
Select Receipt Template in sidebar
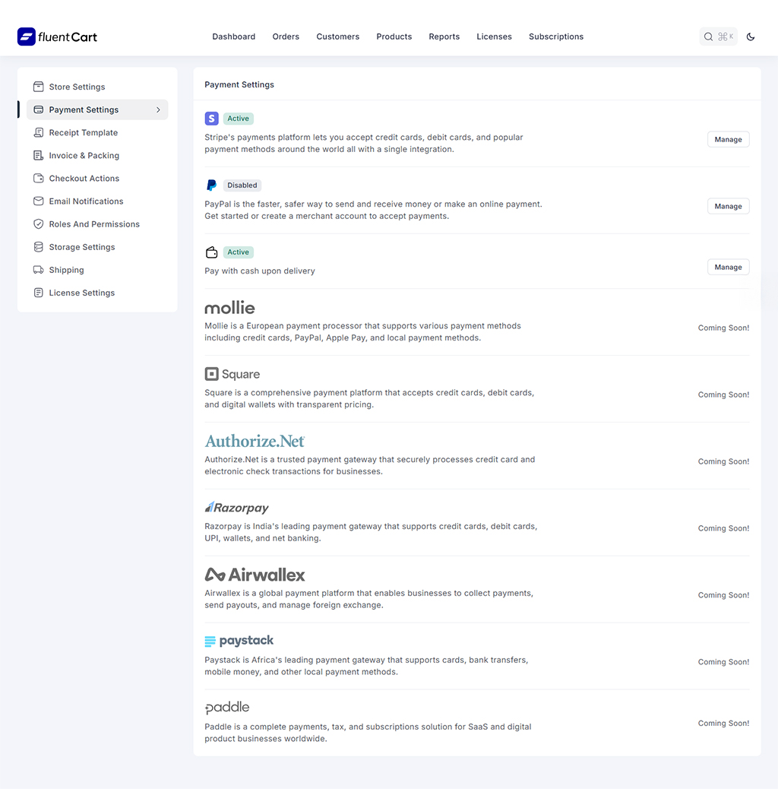(97, 132)
